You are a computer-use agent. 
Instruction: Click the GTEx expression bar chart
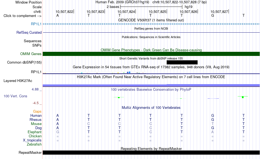[94, 72]
